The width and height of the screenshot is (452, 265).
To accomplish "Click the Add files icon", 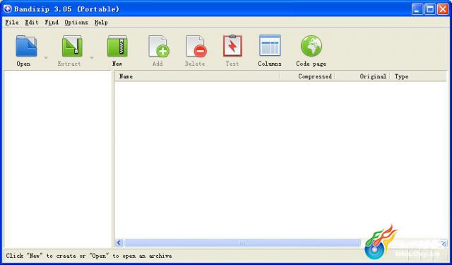I will point(159,46).
